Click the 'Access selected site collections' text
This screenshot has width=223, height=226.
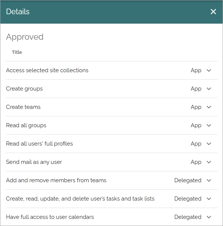[x=47, y=70]
